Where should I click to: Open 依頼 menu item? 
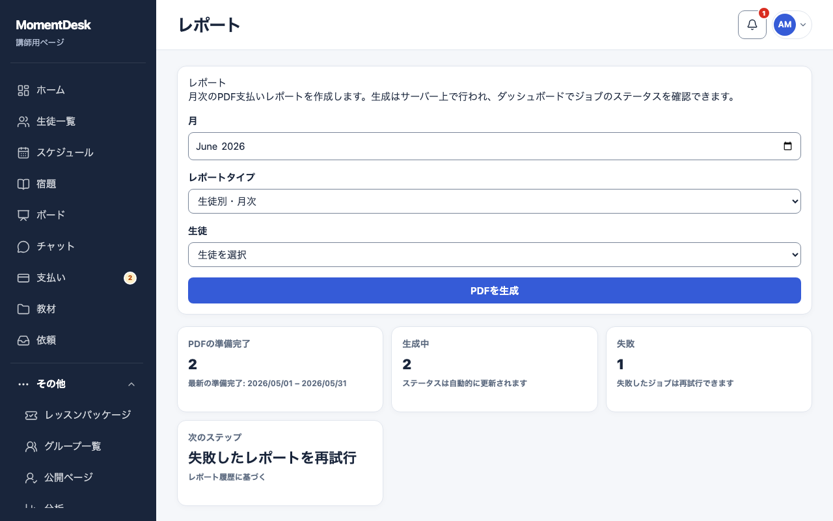78,341
